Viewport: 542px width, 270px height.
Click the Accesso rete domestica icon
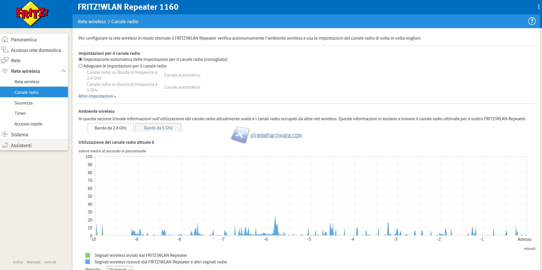coord(5,50)
